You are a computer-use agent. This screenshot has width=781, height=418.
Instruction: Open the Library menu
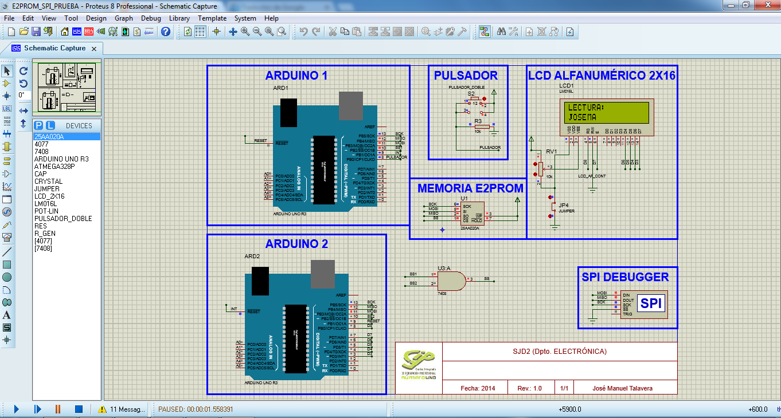[x=179, y=18]
